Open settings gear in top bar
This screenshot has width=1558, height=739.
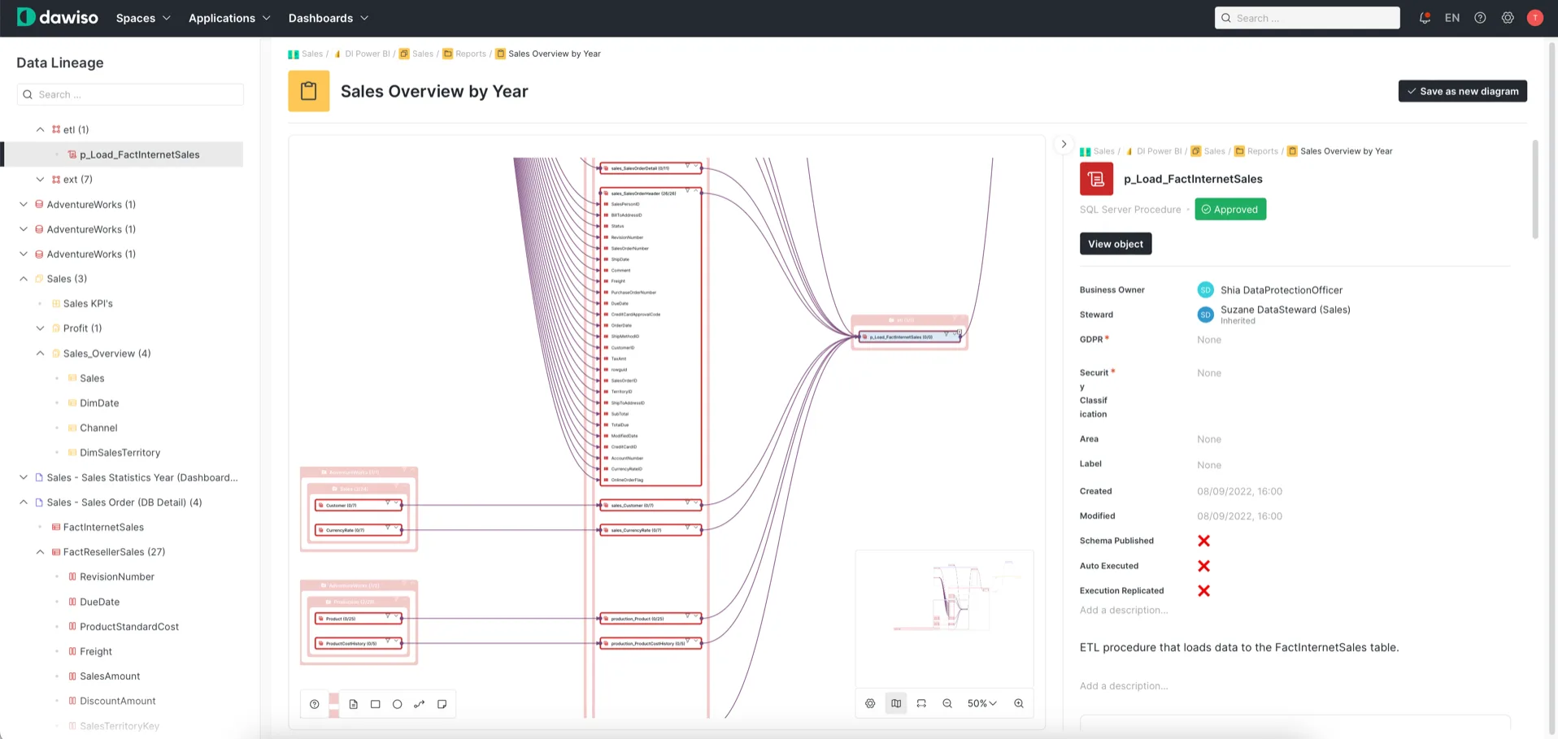(1508, 18)
